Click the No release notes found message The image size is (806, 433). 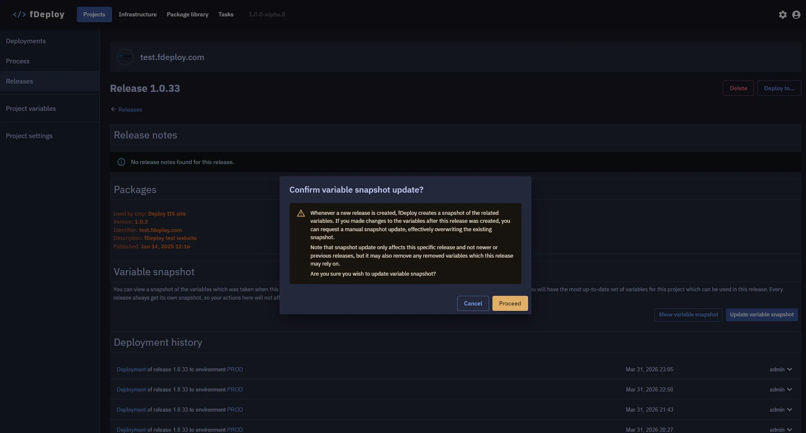[183, 162]
